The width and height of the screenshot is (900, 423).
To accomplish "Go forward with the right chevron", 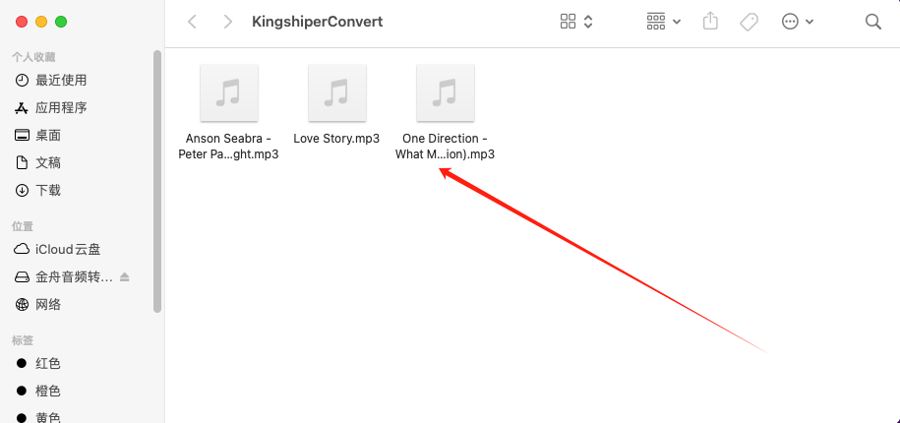I will click(x=228, y=22).
